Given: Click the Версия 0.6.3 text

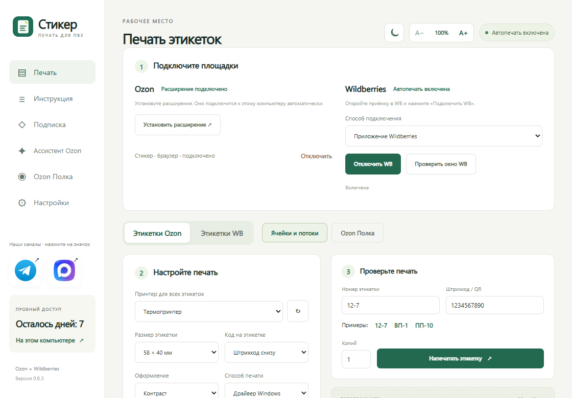Looking at the screenshot, I should (29, 378).
